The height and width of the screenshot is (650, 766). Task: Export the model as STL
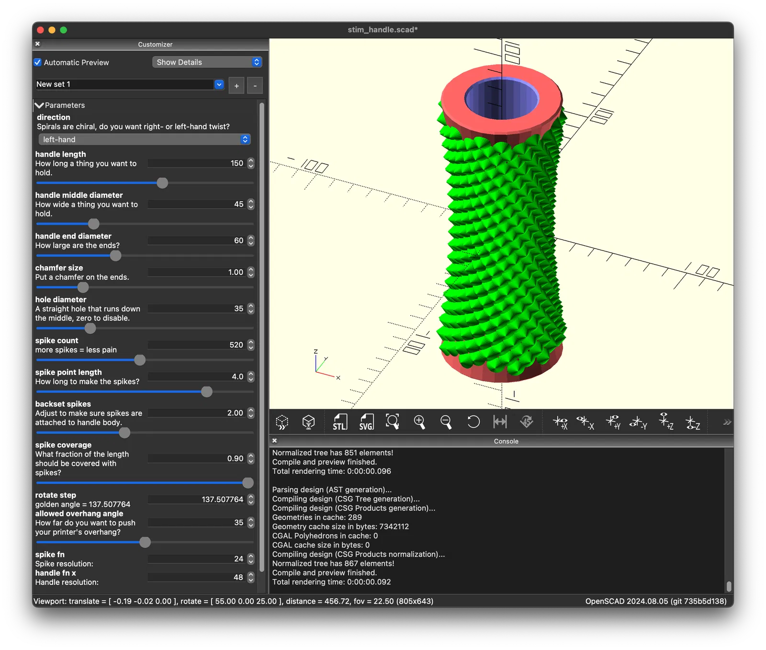pos(339,422)
